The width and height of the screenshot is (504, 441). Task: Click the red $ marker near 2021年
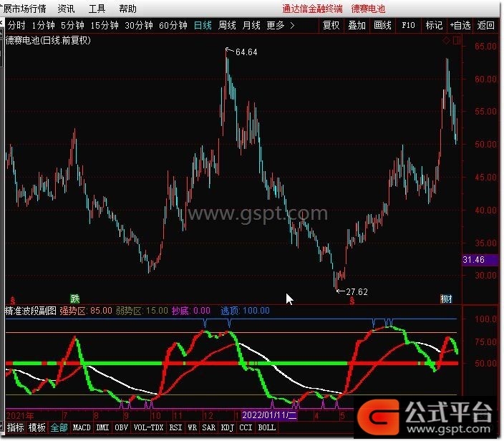pyautogui.click(x=12, y=301)
